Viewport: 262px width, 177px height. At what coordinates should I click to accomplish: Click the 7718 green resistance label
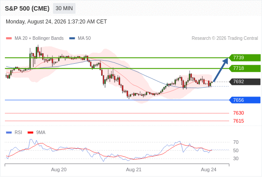click(x=245, y=68)
